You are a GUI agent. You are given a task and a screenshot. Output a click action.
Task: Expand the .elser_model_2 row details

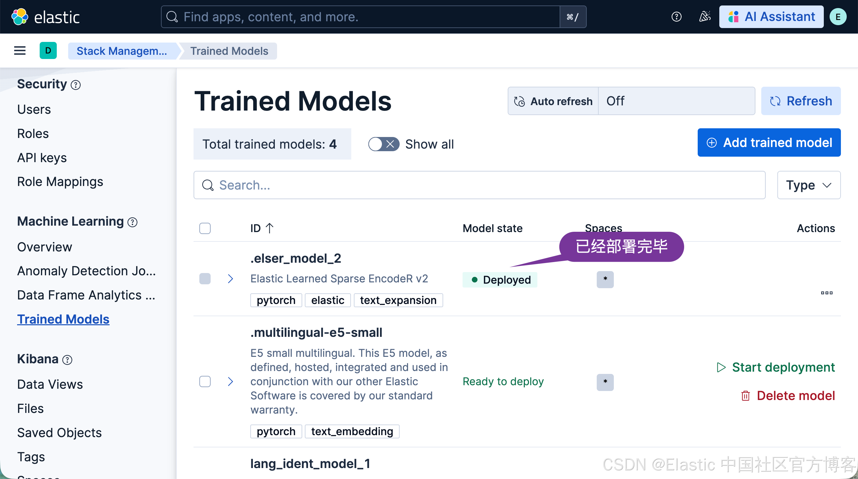(230, 279)
